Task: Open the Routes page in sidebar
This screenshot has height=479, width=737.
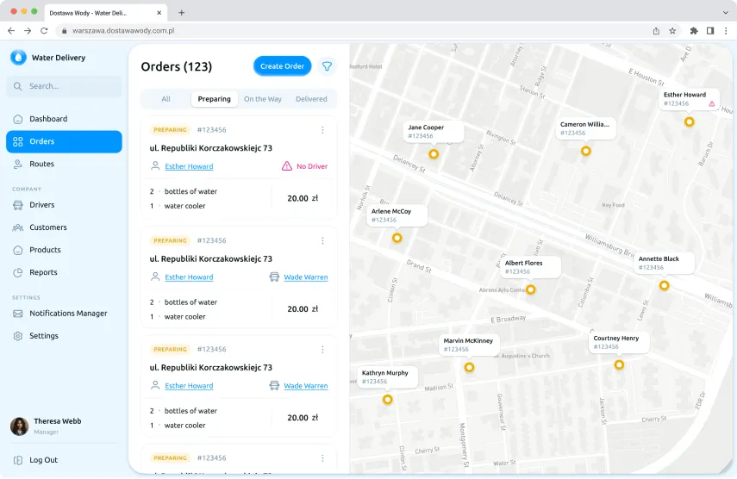Action: coord(41,164)
